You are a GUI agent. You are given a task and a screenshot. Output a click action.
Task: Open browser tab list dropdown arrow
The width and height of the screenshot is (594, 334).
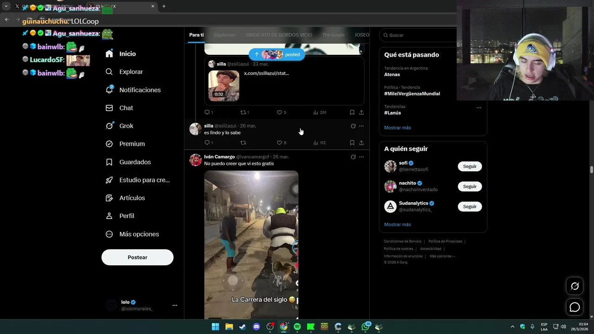point(6,6)
